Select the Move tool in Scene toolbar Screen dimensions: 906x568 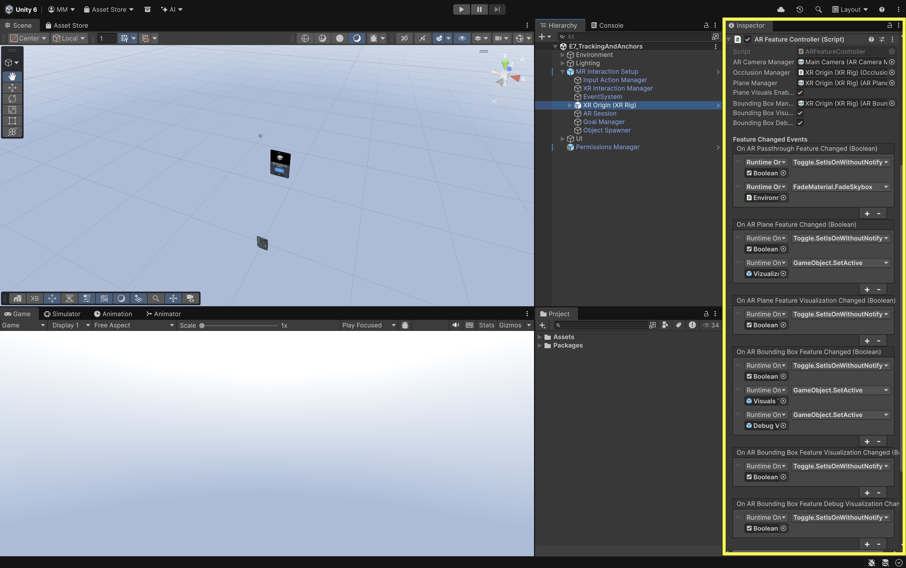[x=12, y=88]
